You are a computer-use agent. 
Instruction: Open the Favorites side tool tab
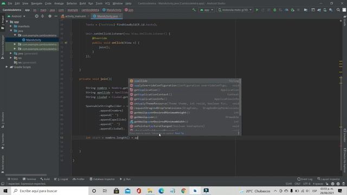(3, 141)
